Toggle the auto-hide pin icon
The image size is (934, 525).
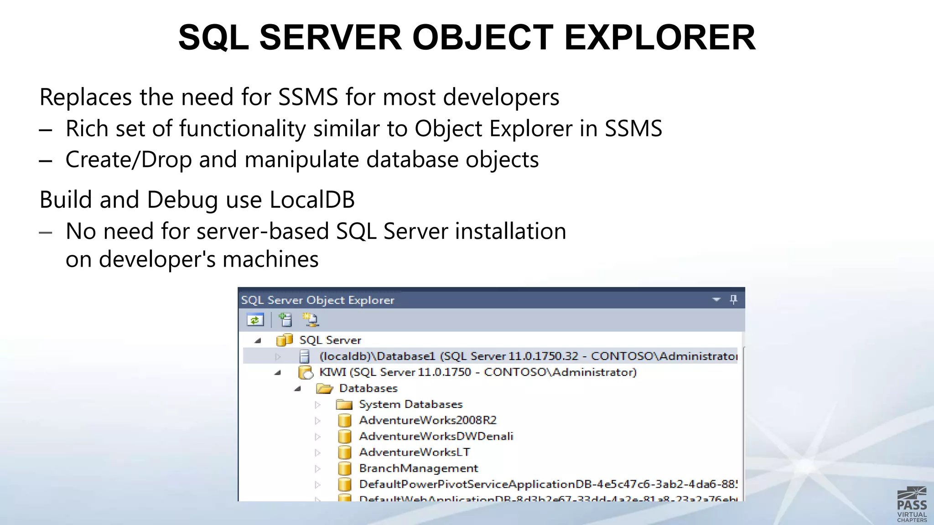(733, 299)
